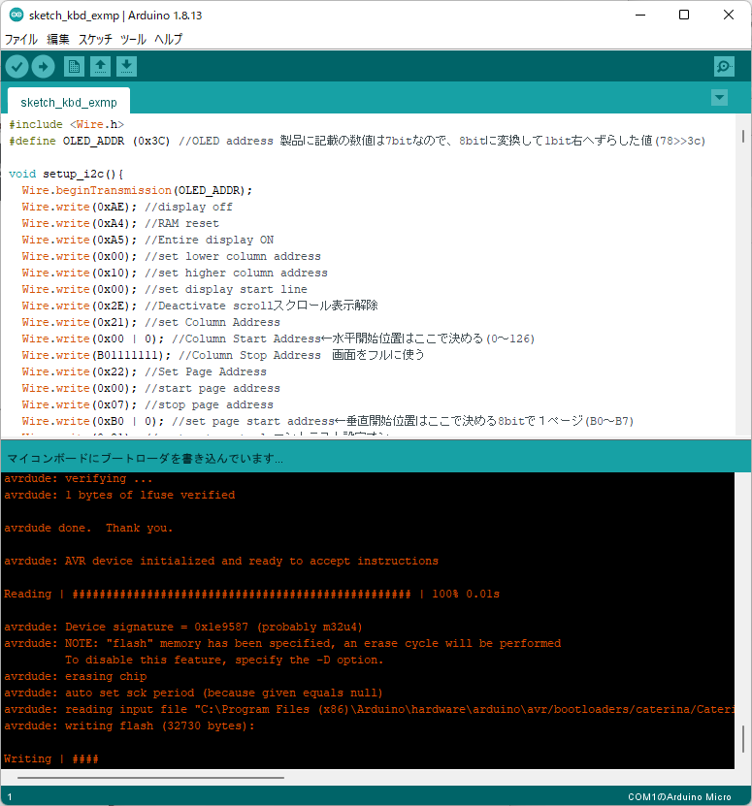Click the Open sketch up-arrow icon

100,66
